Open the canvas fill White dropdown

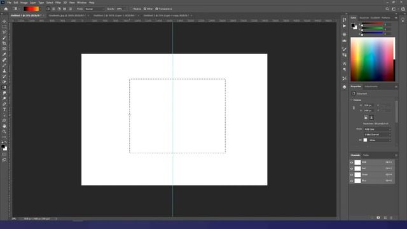380,140
